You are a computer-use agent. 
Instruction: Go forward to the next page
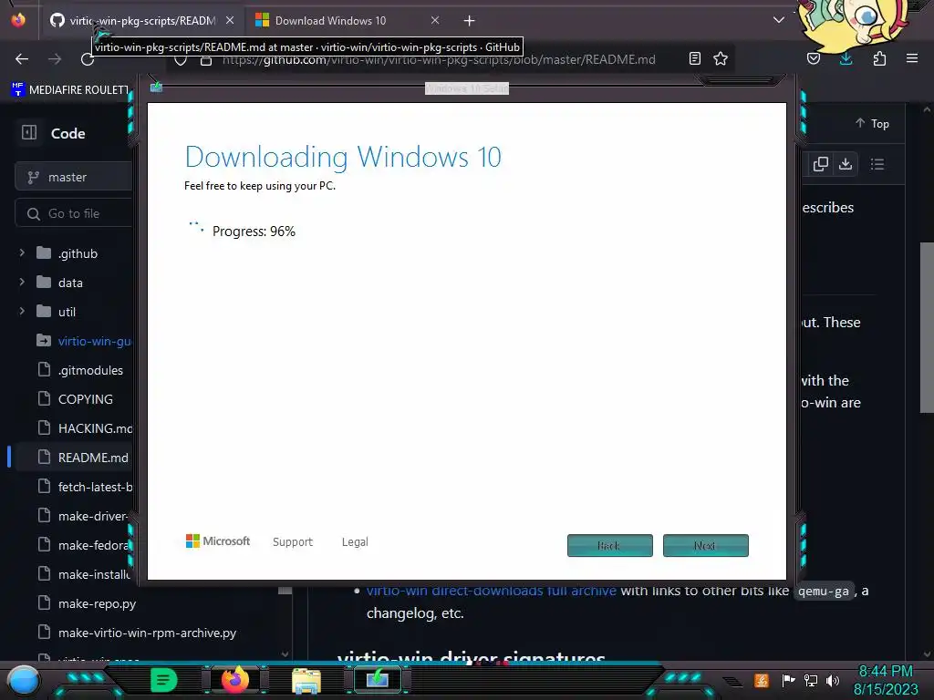click(x=55, y=59)
